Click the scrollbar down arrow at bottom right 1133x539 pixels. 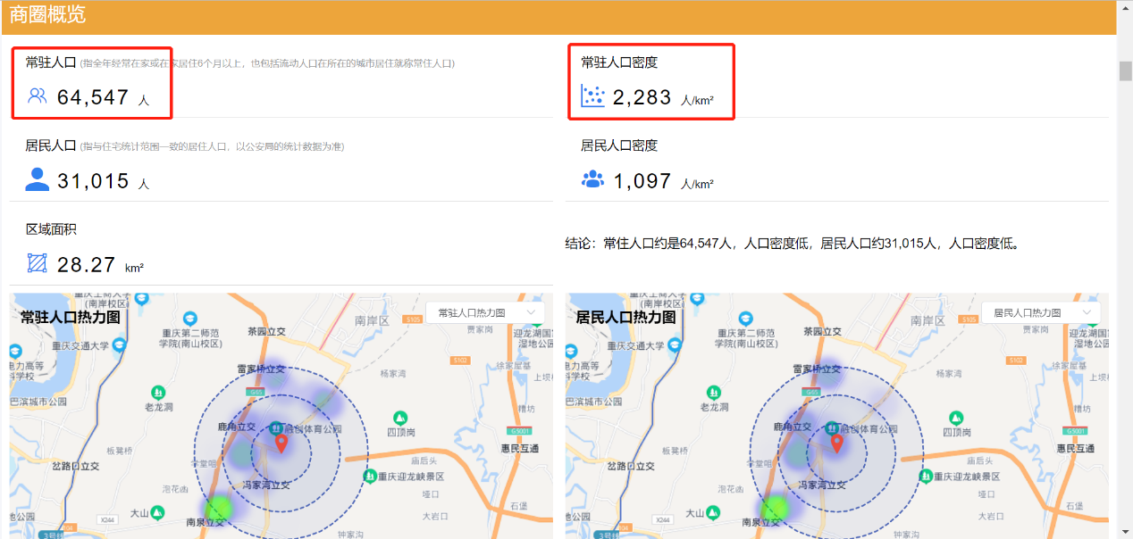tap(1125, 531)
